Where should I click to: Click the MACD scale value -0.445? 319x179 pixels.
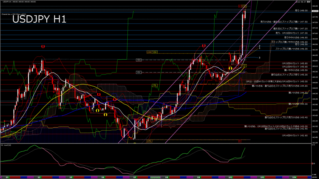point(314,174)
